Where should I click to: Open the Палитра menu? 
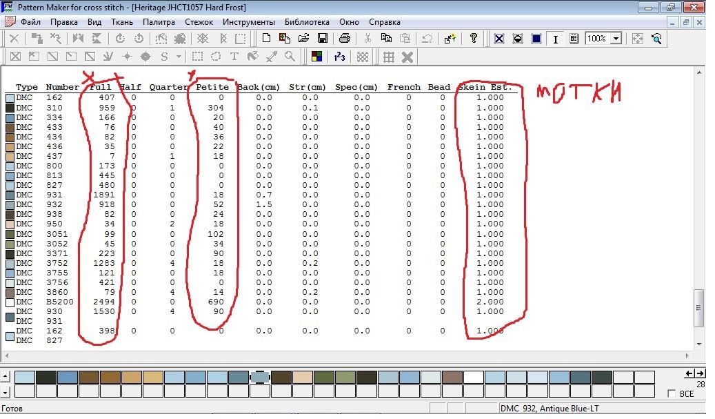pyautogui.click(x=159, y=22)
